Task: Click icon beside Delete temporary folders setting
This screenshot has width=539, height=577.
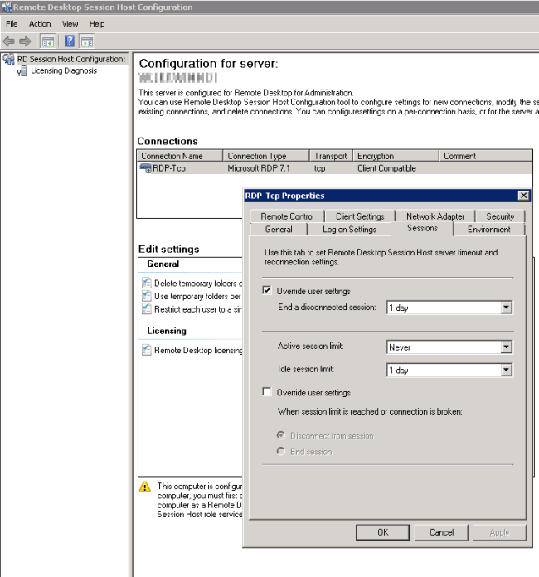Action: (147, 283)
